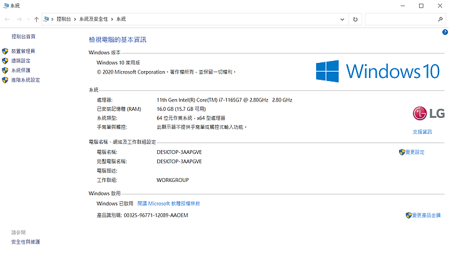Expand the chevron after 系統及安全性 breadcrumb
This screenshot has height=253, width=449.
pos(112,19)
